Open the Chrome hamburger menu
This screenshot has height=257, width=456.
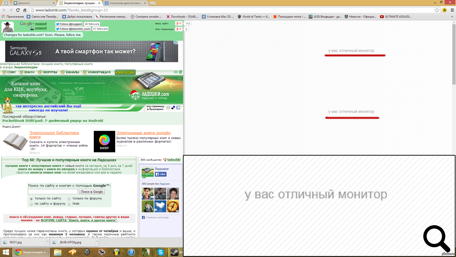pyautogui.click(x=452, y=10)
